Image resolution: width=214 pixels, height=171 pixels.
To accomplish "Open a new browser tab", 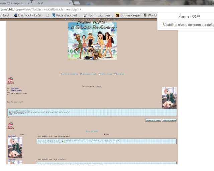I will (77, 3).
